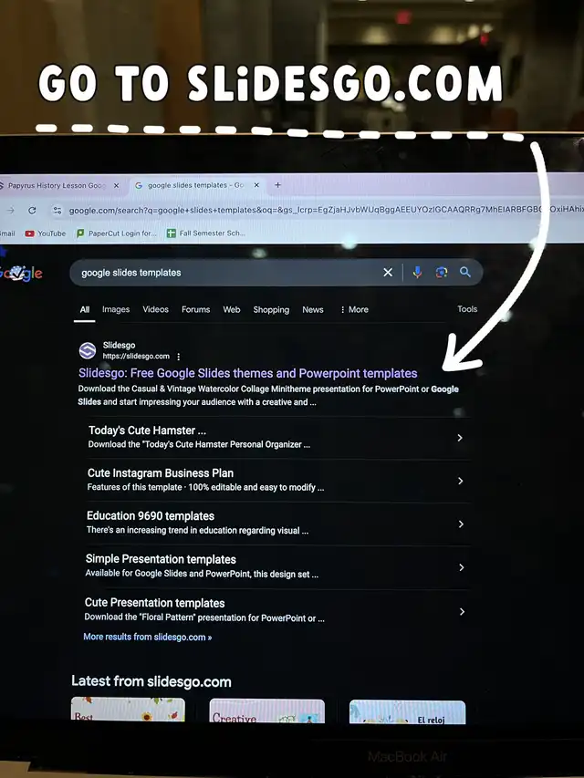Start voice search with microphone icon
Viewport: 584px width, 778px height.
click(417, 272)
